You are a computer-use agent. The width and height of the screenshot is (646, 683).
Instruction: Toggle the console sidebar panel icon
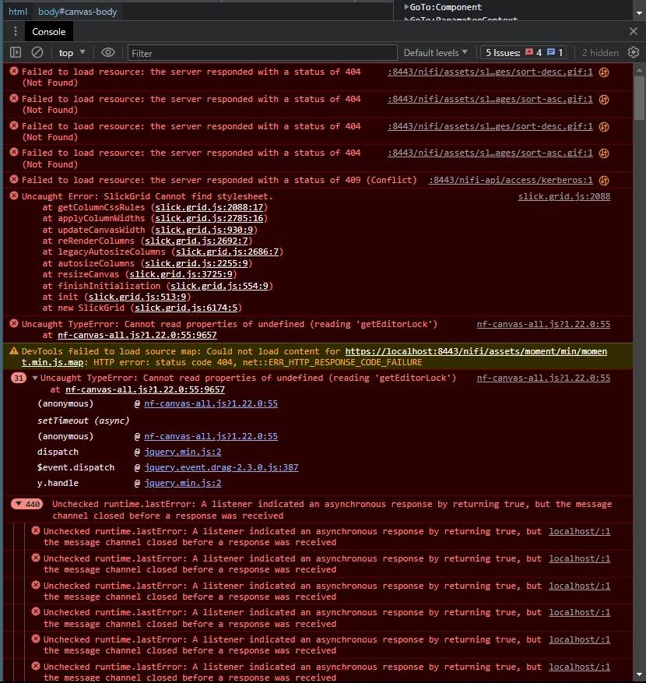point(16,53)
